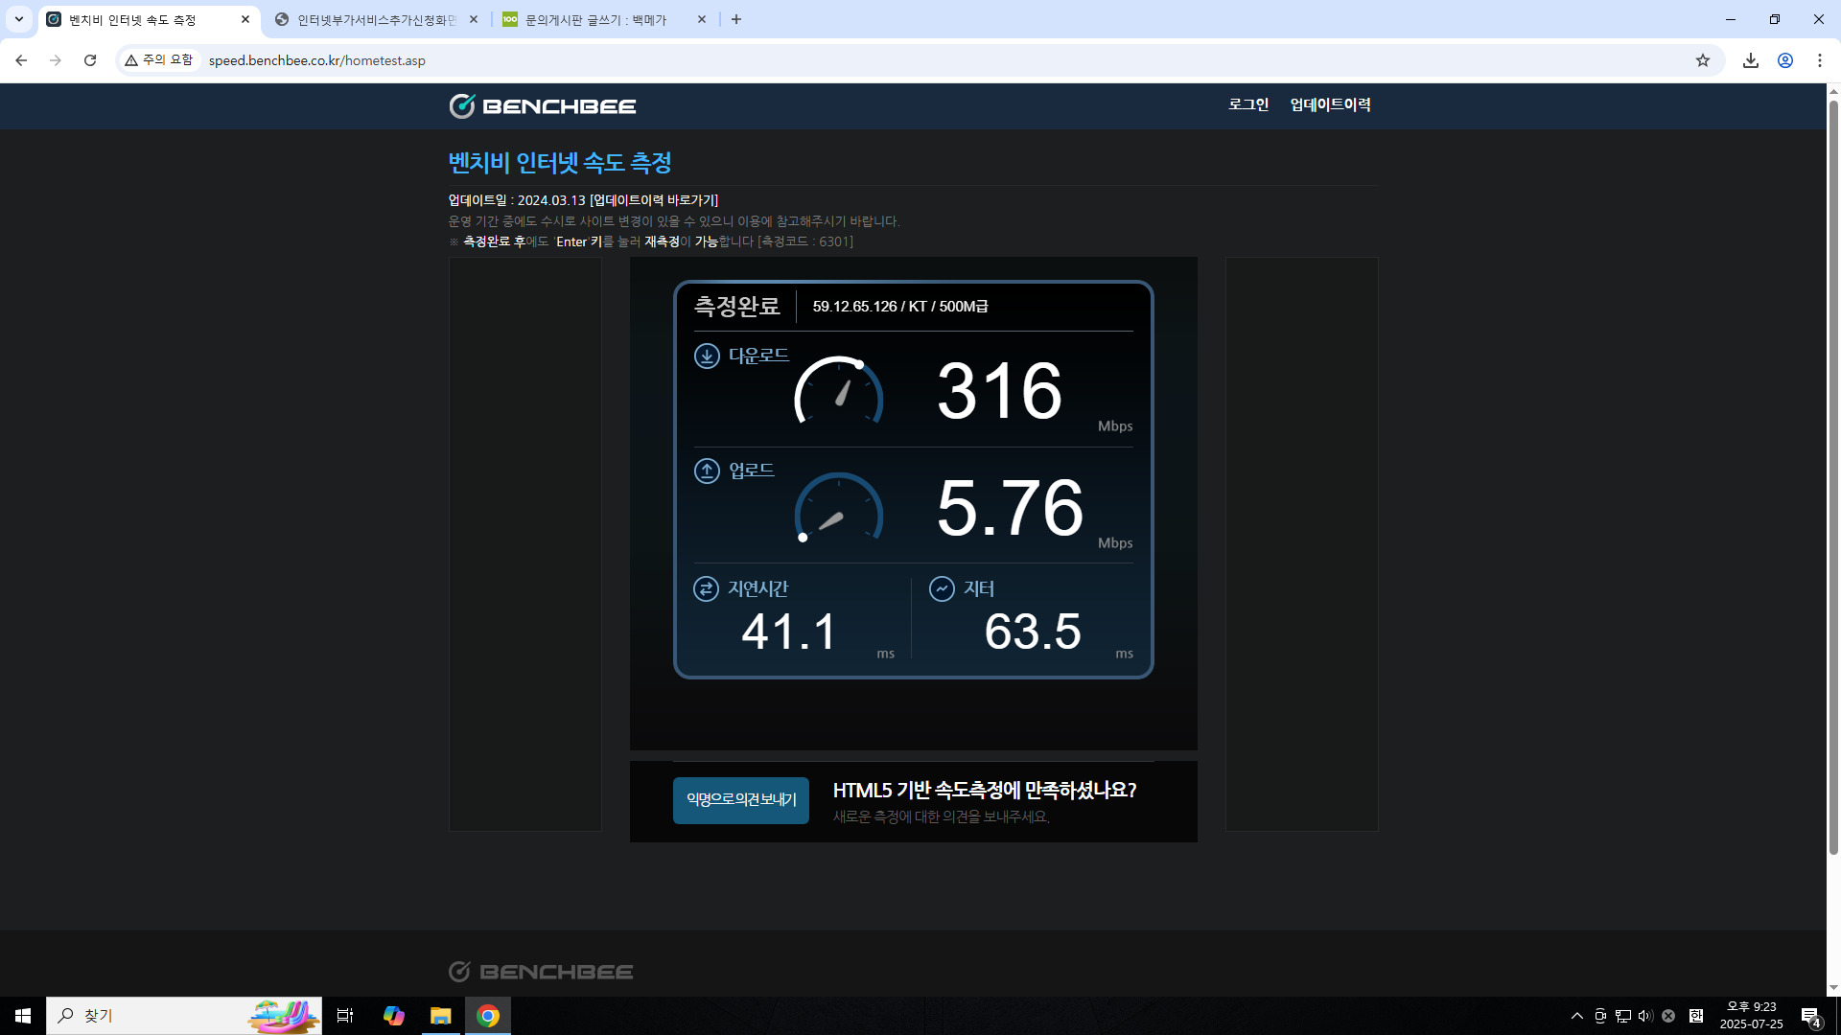Viewport: 1841px width, 1035px height.
Task: Click the download speed gauge dial
Action: [839, 390]
